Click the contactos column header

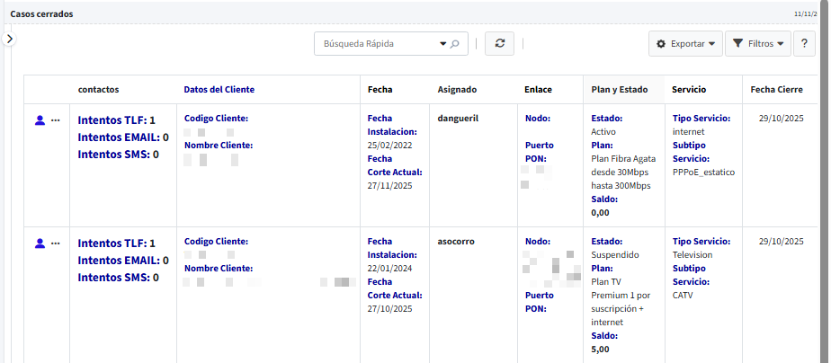point(98,90)
